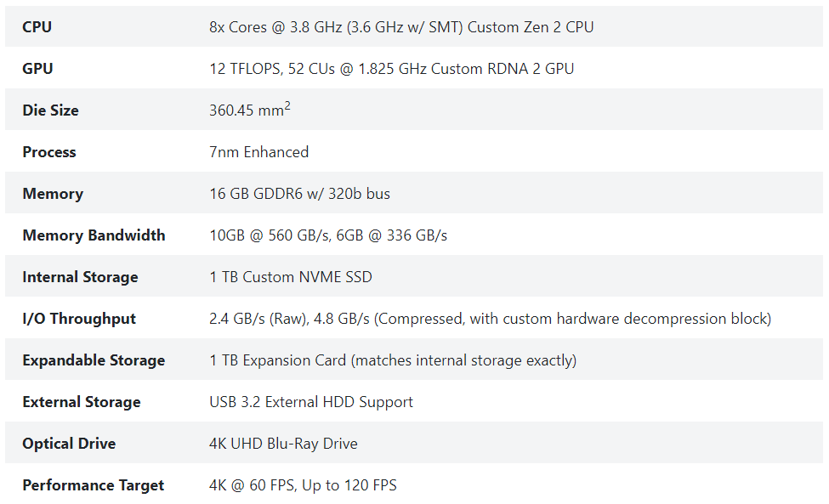
Task: Click the 7nm Enhanced value
Action: coord(259,152)
